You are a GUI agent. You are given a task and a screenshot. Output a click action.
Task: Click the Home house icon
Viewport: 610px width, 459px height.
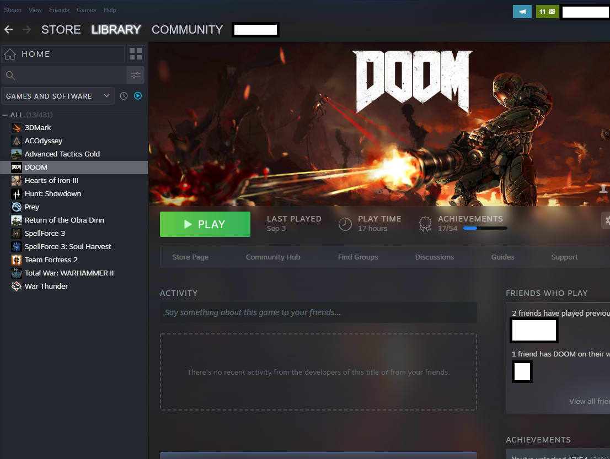[x=10, y=54]
